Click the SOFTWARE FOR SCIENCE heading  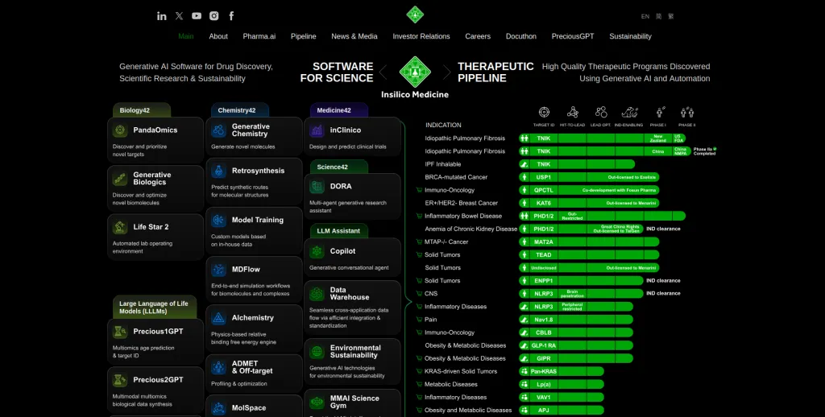[x=337, y=72]
